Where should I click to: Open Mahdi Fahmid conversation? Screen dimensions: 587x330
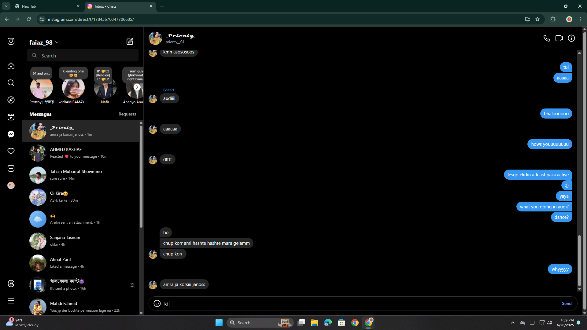click(x=81, y=306)
